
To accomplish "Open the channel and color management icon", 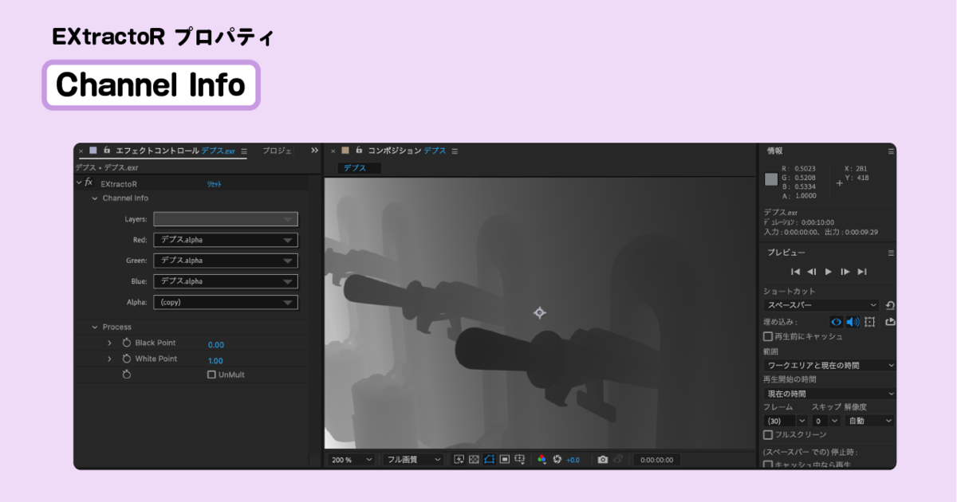I will (542, 460).
